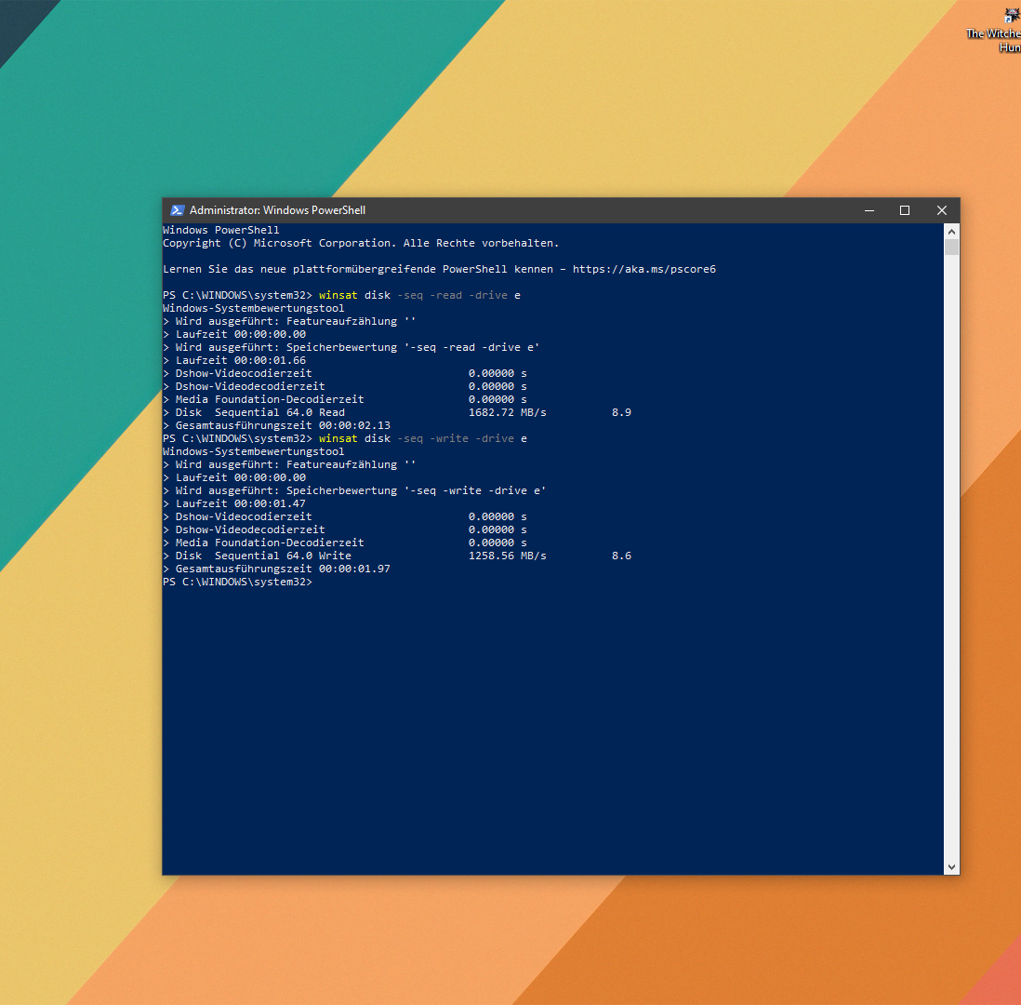This screenshot has width=1021, height=1005.
Task: Click the Copyright Microsoft Corporation line
Action: point(361,243)
